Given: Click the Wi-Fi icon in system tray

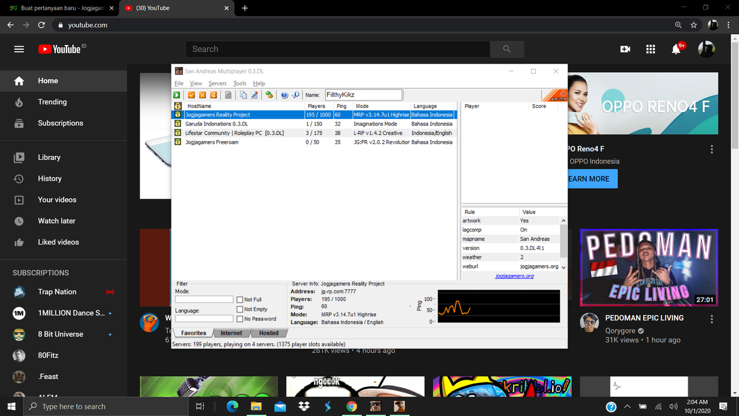Looking at the screenshot, I should tap(658, 407).
